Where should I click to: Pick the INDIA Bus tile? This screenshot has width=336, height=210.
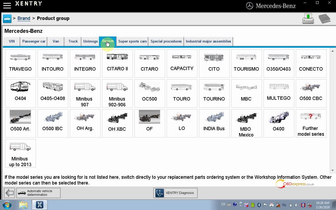(214, 123)
